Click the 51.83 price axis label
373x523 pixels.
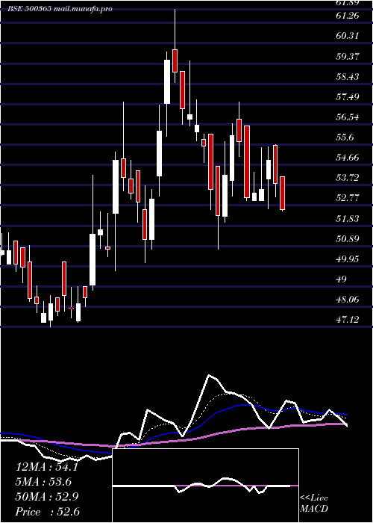pos(348,218)
